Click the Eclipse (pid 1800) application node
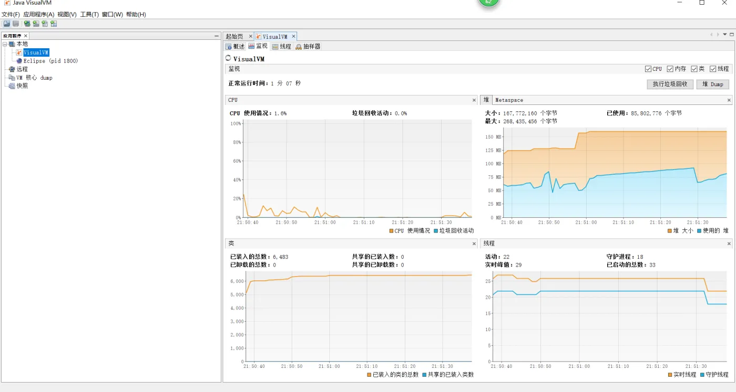The height and width of the screenshot is (392, 736). pos(50,61)
